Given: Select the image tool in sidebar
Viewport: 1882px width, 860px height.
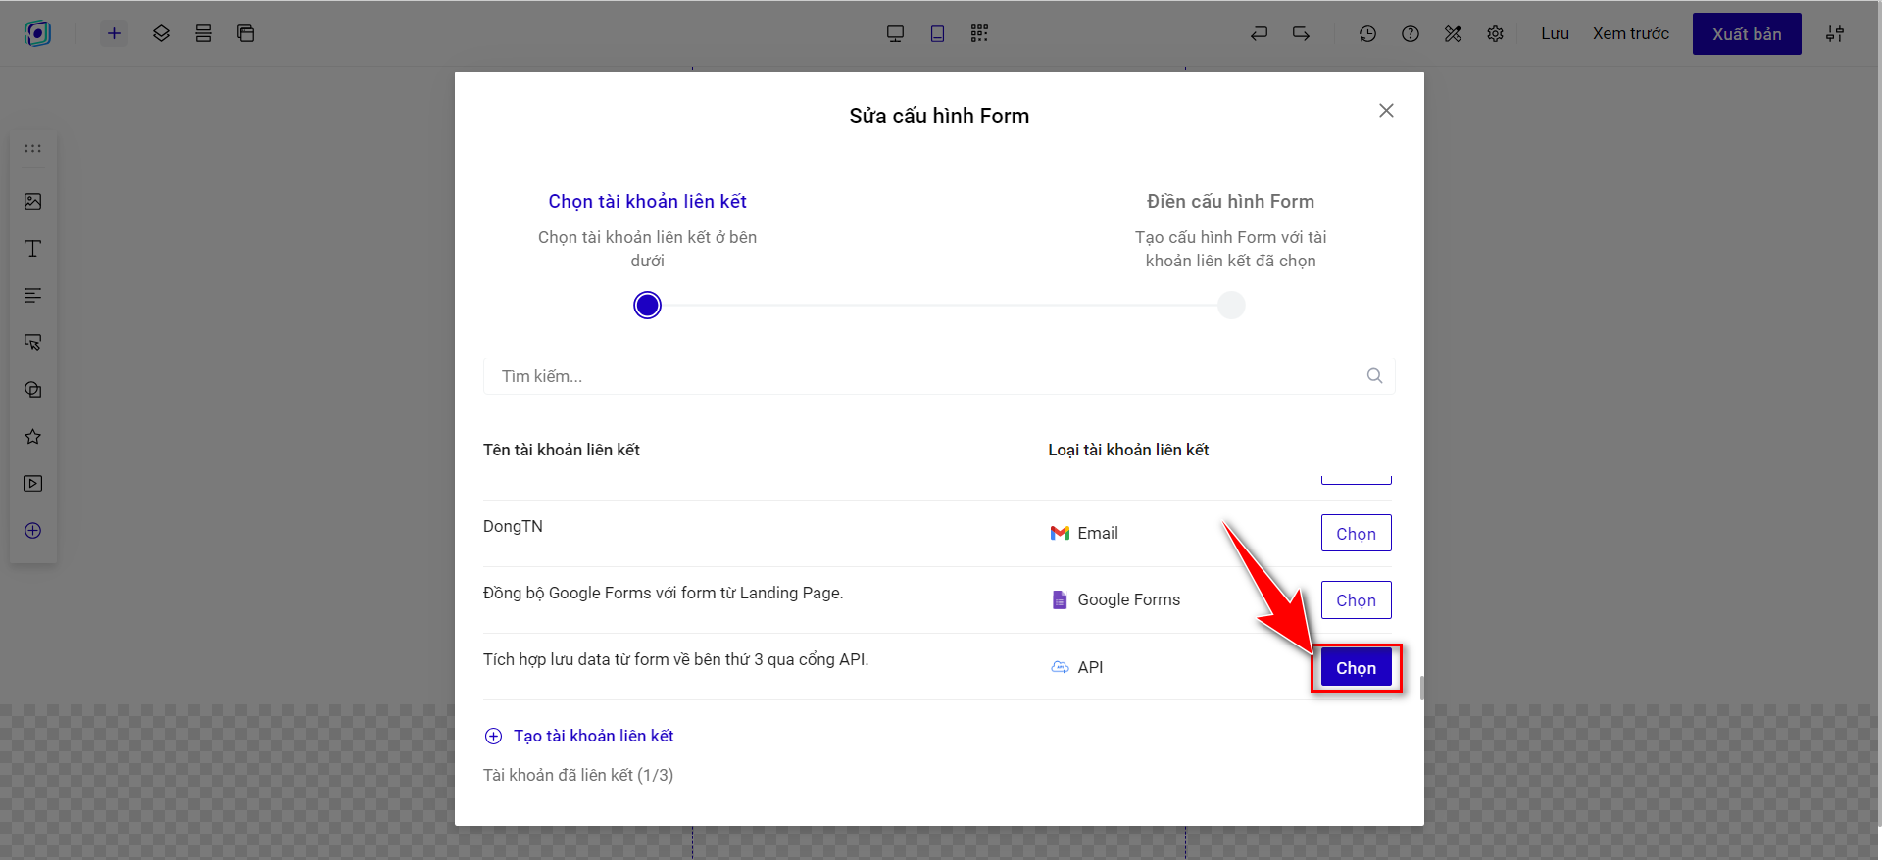Looking at the screenshot, I should (x=33, y=201).
